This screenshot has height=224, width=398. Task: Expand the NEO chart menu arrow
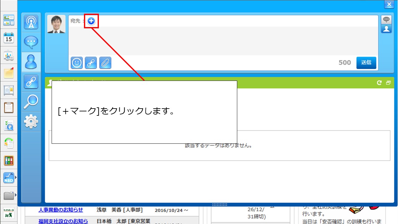pos(16,178)
